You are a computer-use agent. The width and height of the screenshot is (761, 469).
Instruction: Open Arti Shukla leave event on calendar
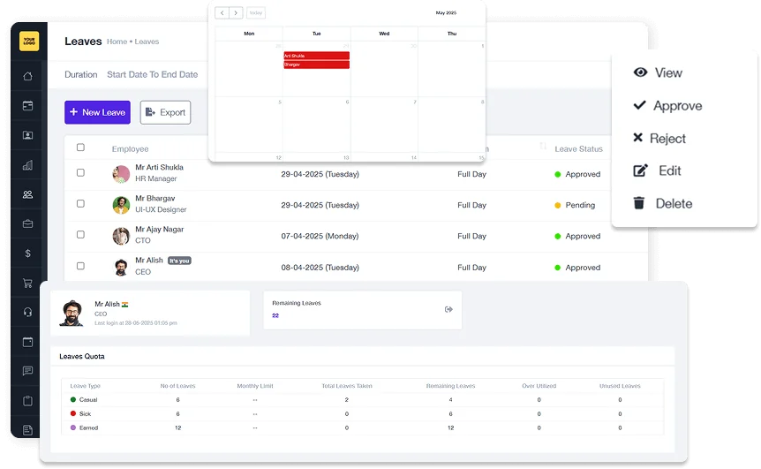[316, 56]
